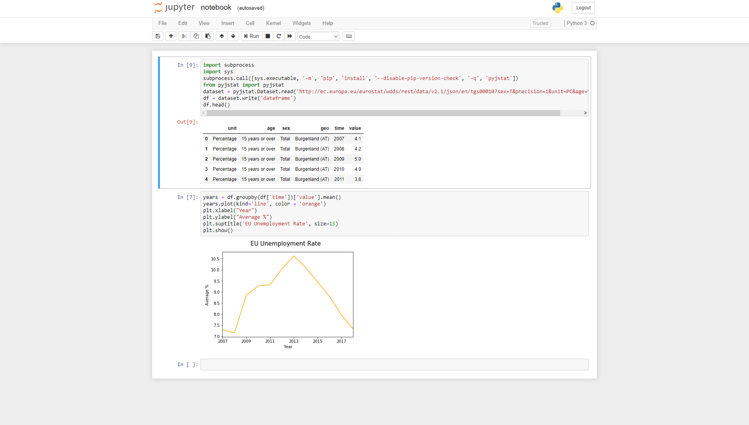Viewport: 749px width, 425px height.
Task: Click the 'sex' column header
Action: pos(286,128)
